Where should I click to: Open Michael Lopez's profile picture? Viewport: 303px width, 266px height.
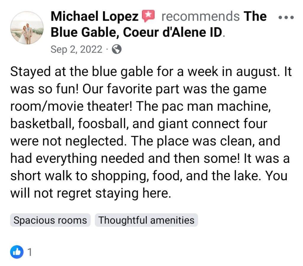click(x=27, y=28)
